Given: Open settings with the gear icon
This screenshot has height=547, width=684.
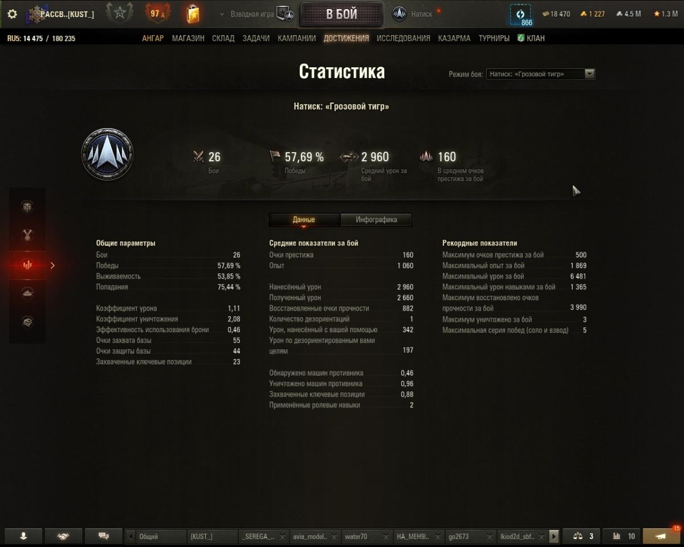Looking at the screenshot, I should [x=12, y=14].
